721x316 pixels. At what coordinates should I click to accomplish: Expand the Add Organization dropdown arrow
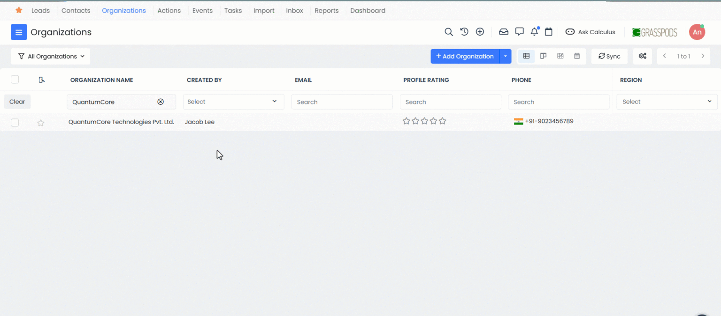tap(506, 56)
